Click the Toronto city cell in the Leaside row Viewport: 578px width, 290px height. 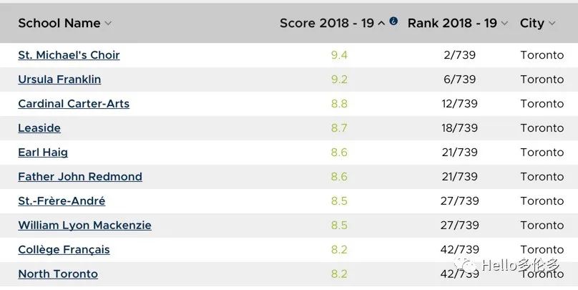tap(542, 128)
